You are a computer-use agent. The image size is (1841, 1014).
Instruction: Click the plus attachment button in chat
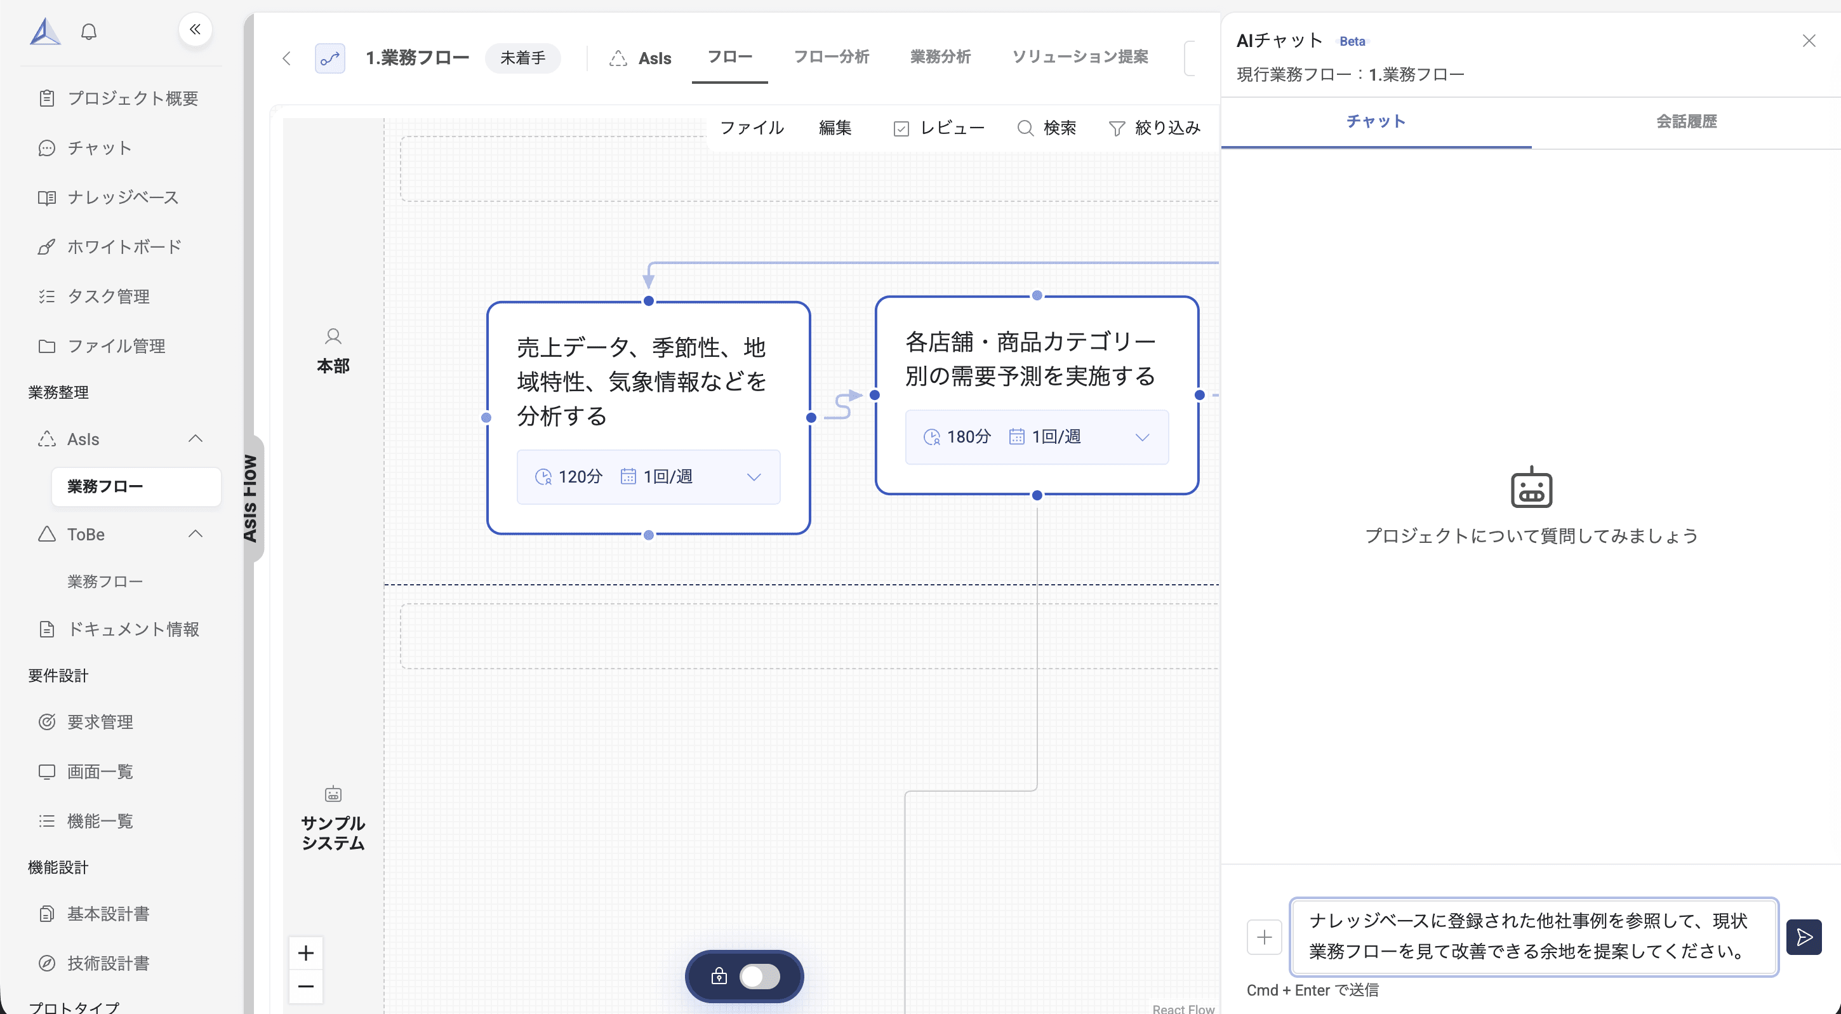click(1263, 937)
